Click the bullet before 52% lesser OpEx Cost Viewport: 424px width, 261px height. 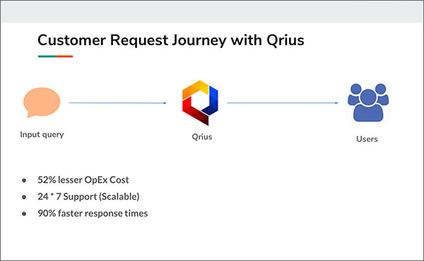click(x=24, y=181)
